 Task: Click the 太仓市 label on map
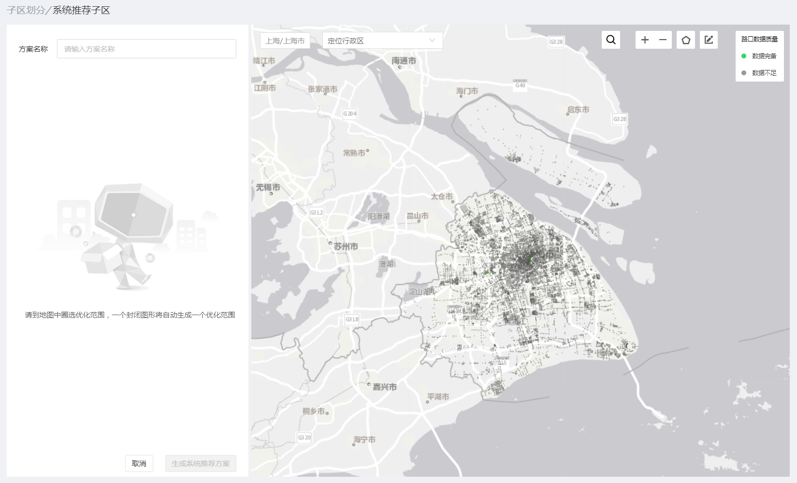[442, 196]
